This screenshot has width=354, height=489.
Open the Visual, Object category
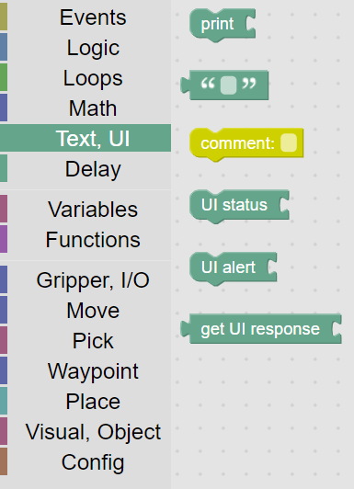point(86,431)
